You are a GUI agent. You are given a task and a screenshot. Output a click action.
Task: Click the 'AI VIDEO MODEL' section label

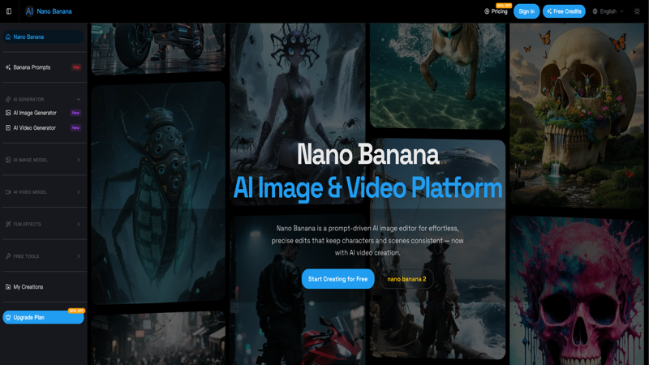click(x=30, y=192)
